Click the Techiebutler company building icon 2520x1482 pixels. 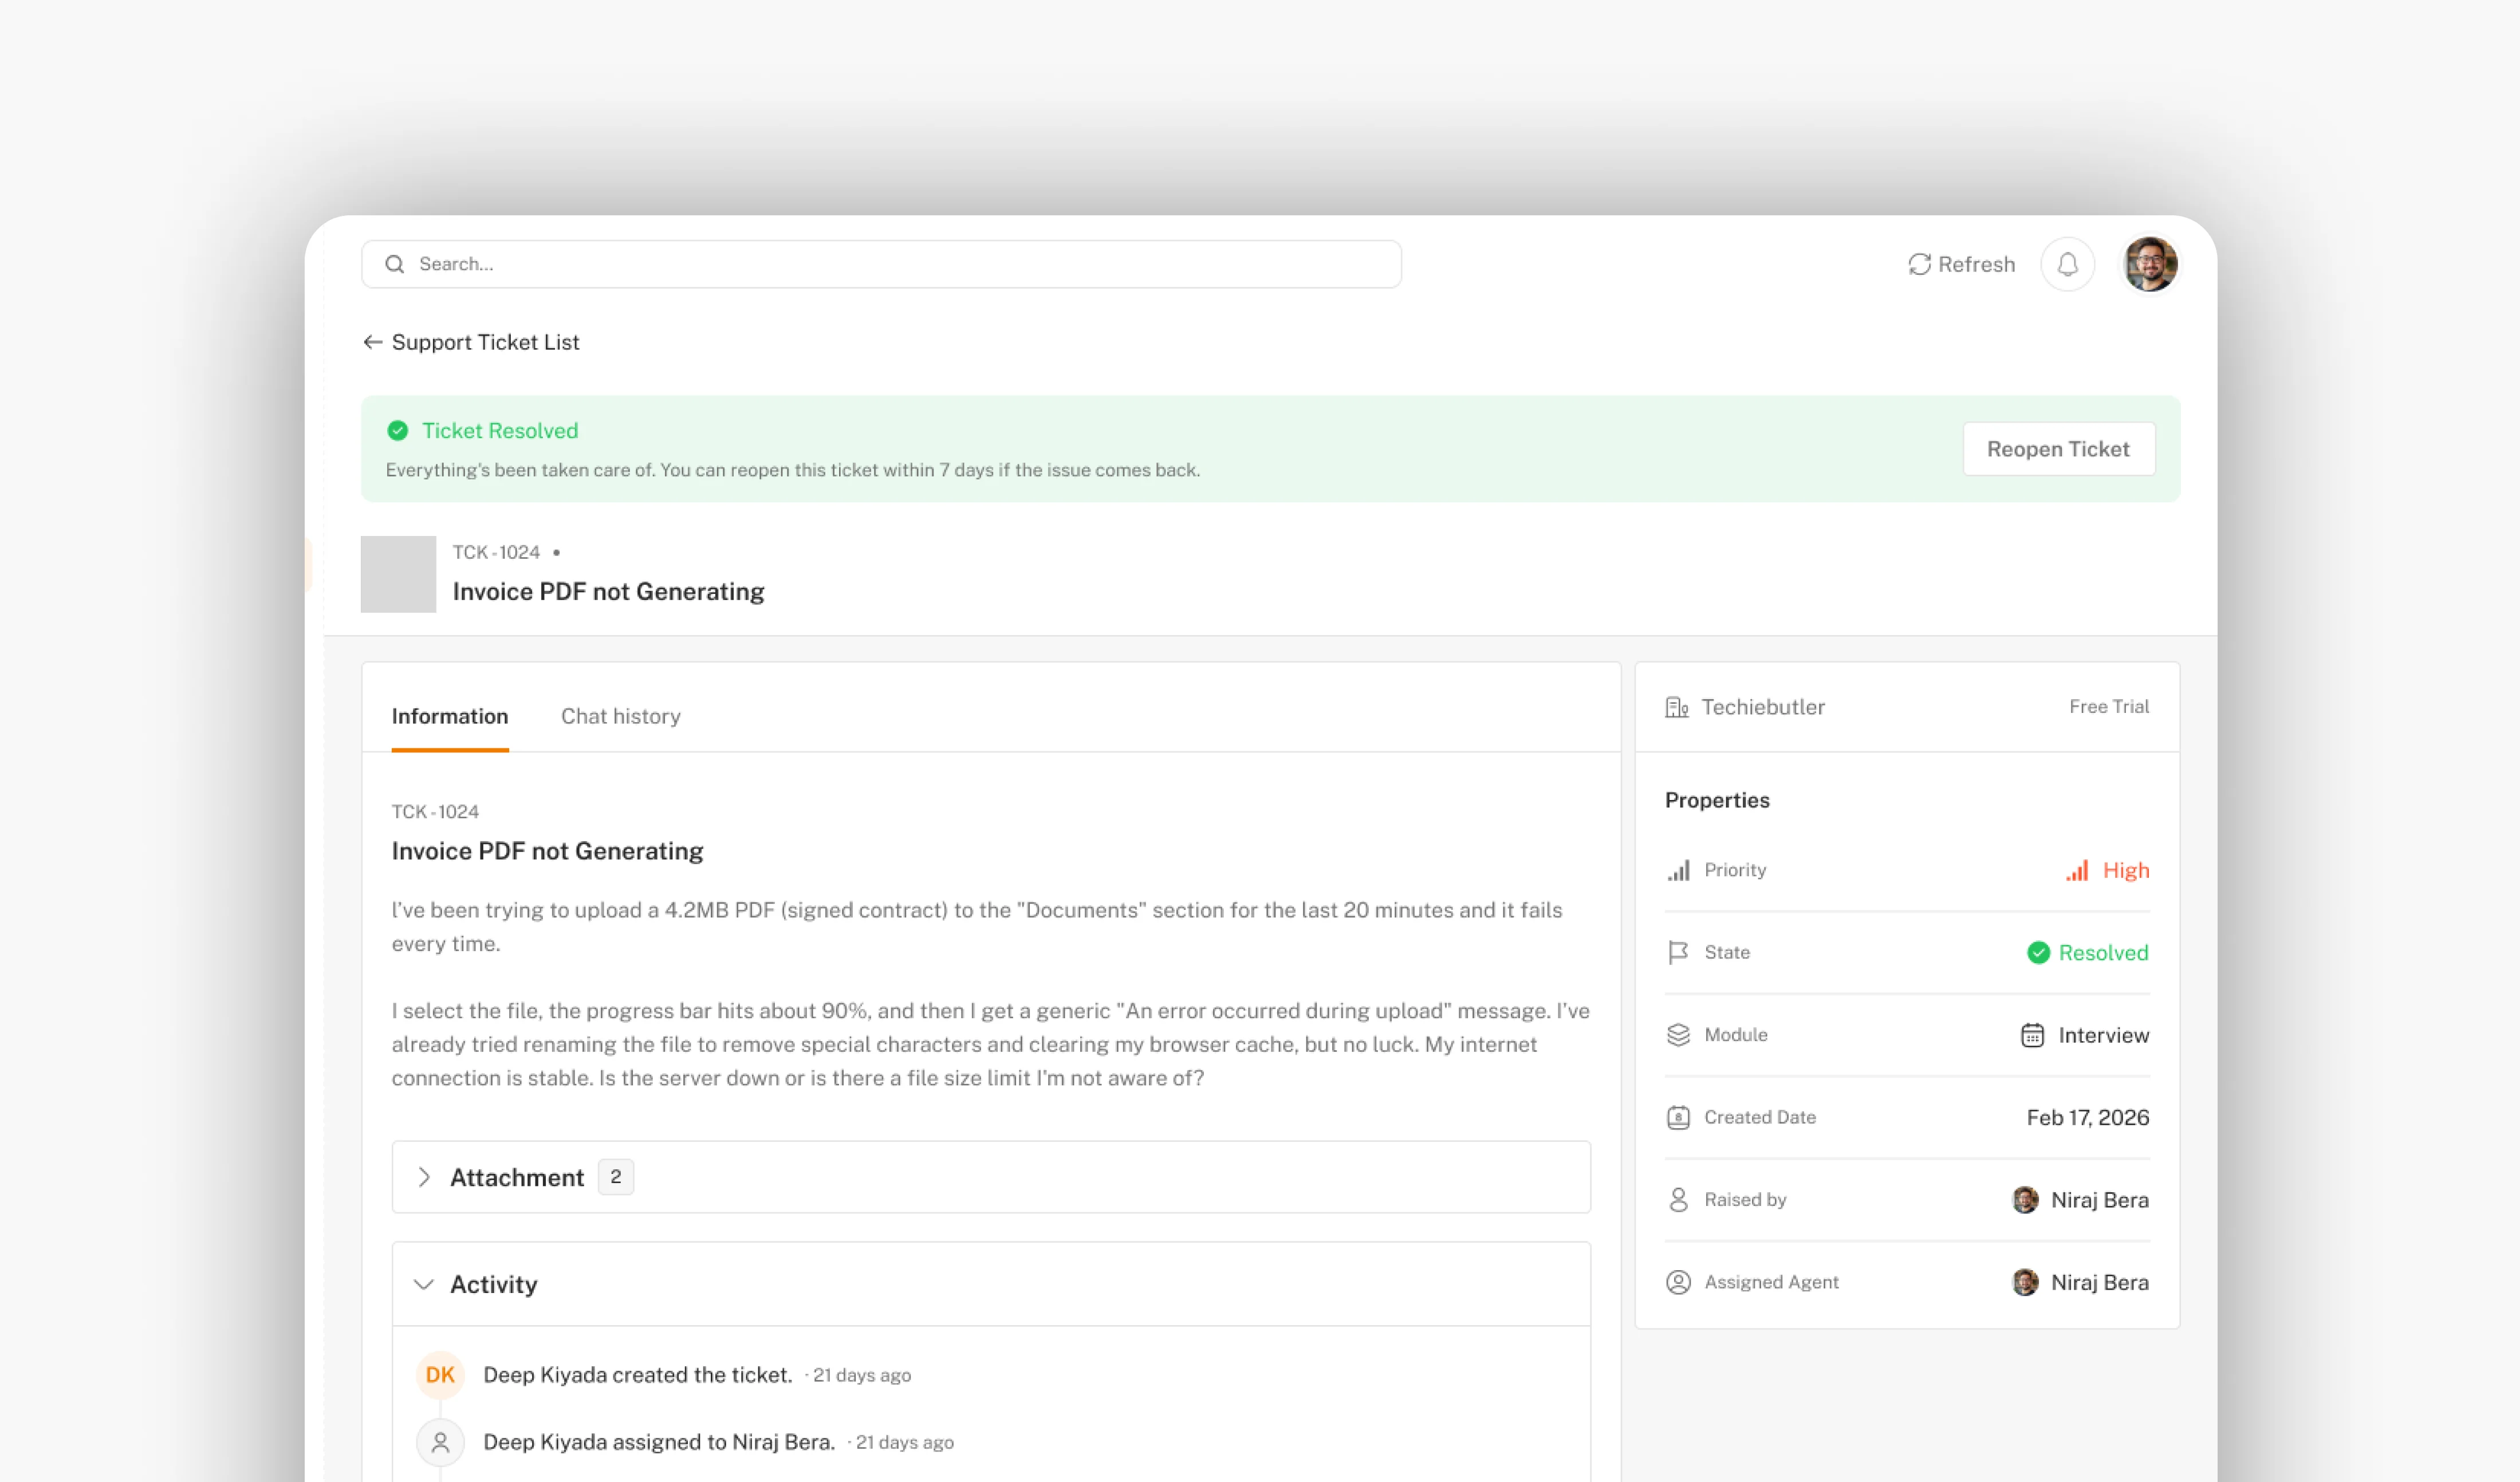pos(1677,707)
